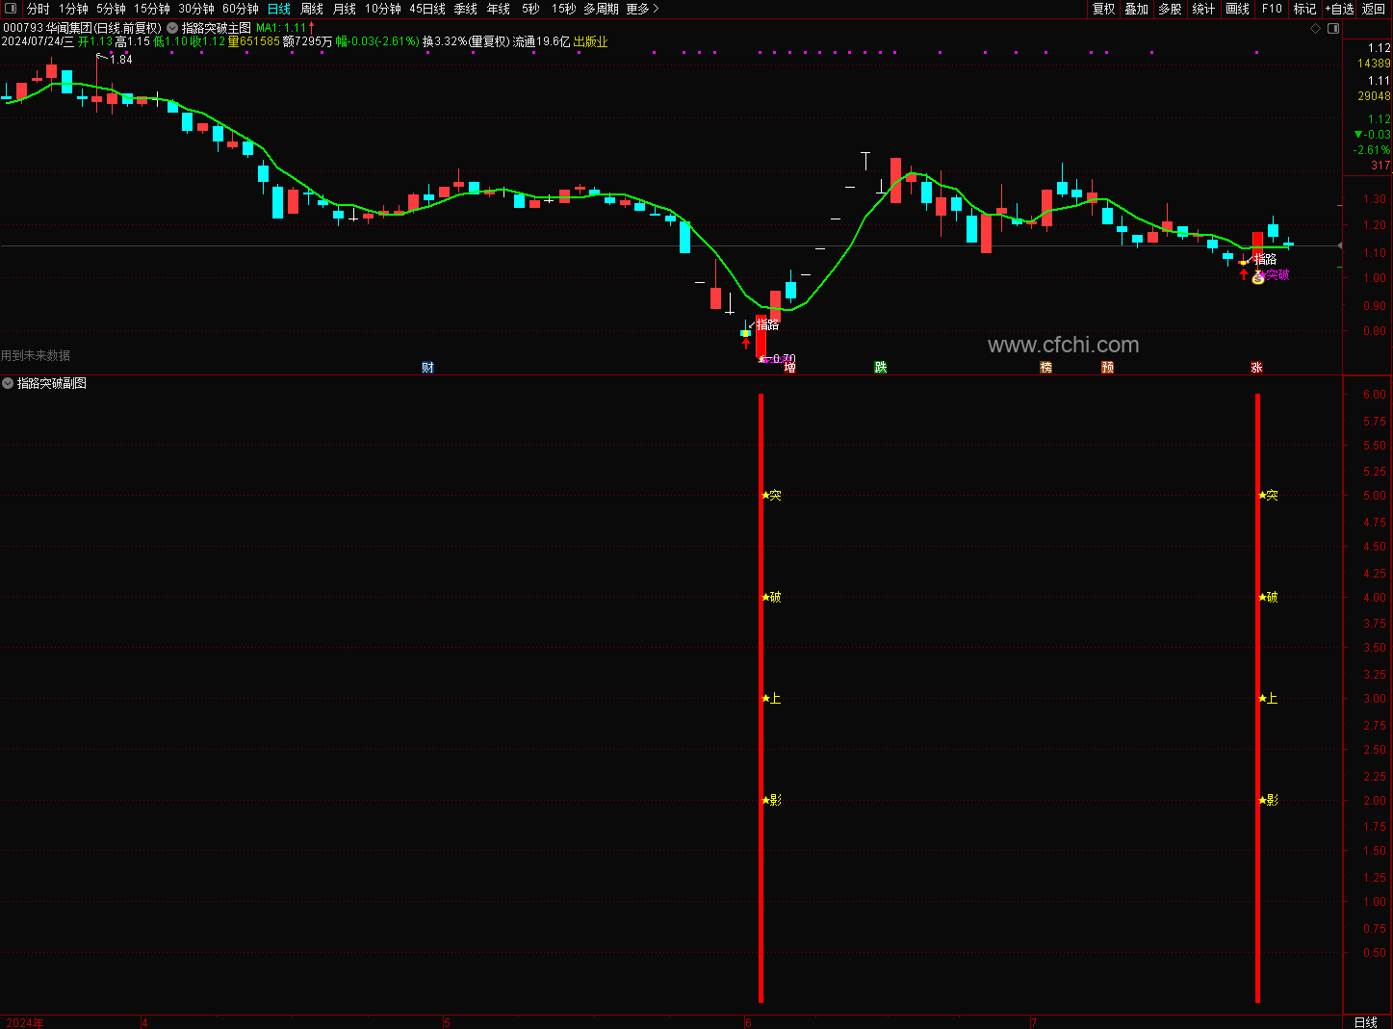Click the 标记 mark button
Viewport: 1393px width, 1029px height.
pos(1304,9)
